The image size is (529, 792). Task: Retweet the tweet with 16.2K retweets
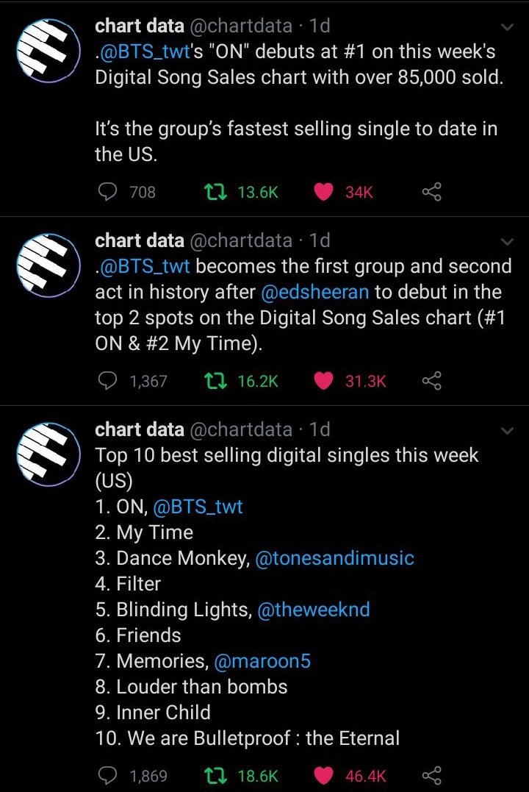[214, 381]
